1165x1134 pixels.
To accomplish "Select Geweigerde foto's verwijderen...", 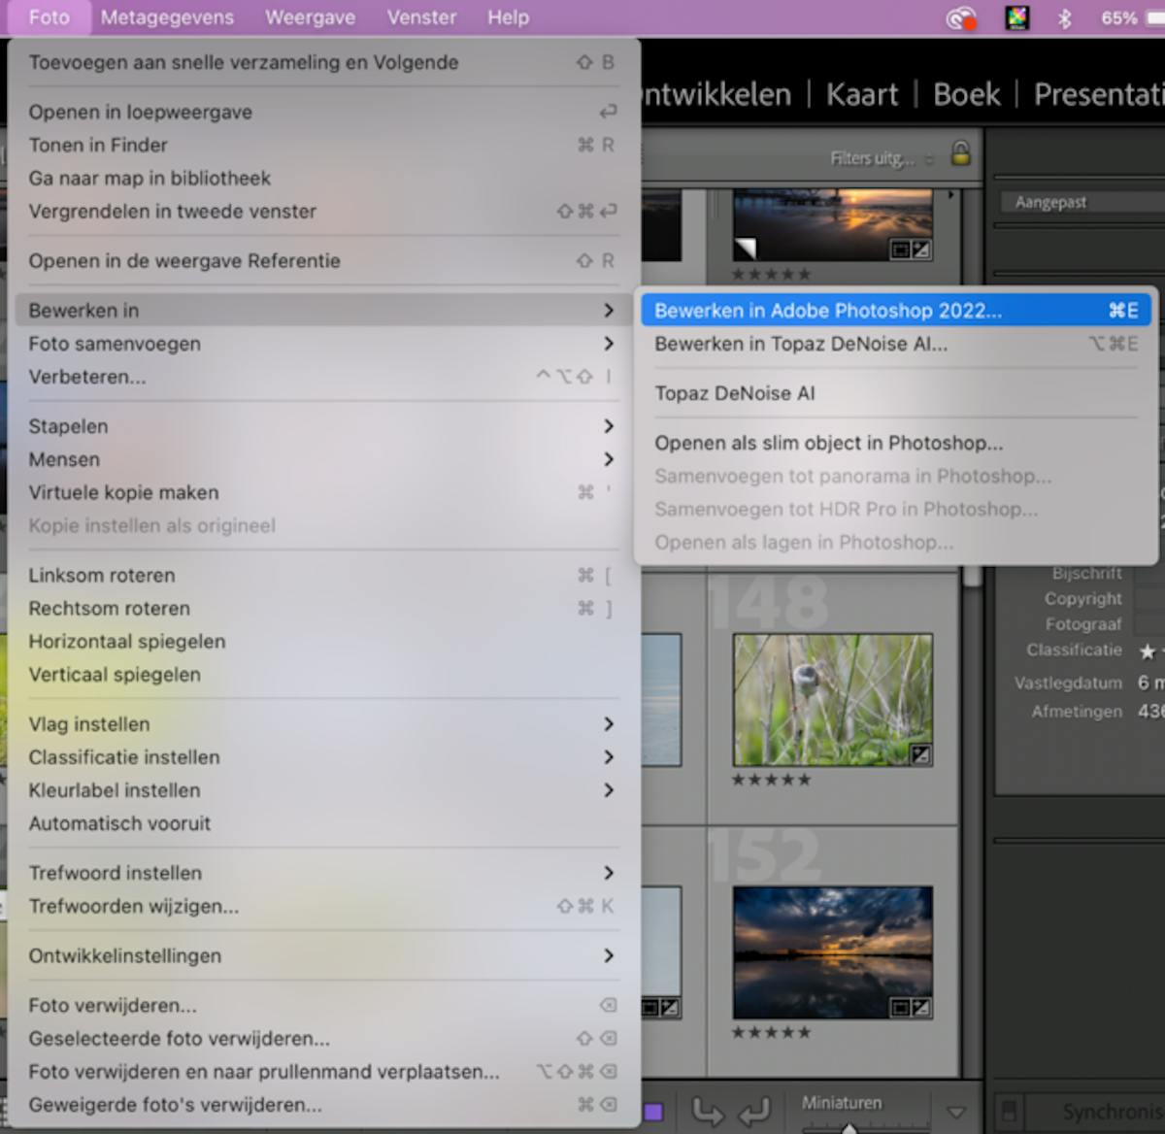I will 323,1104.
